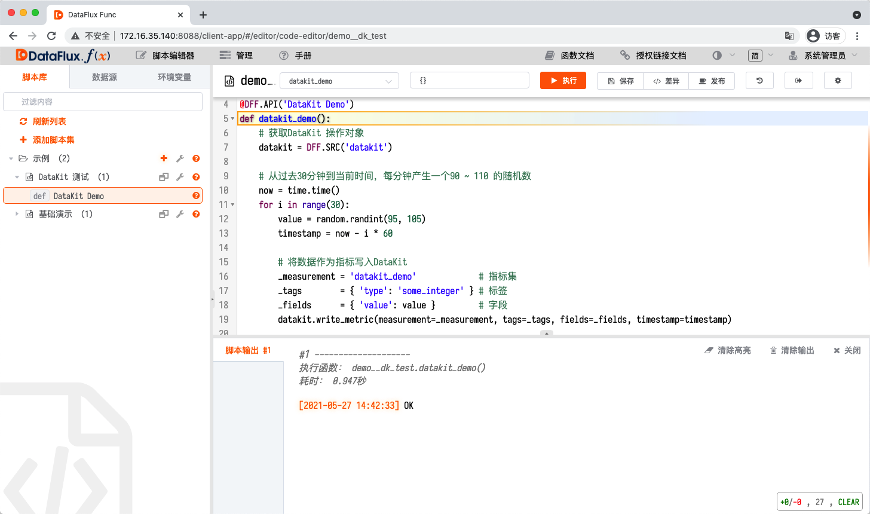This screenshot has width=870, height=514.
Task: Open the help icon for 基础演示
Action: coord(196,214)
